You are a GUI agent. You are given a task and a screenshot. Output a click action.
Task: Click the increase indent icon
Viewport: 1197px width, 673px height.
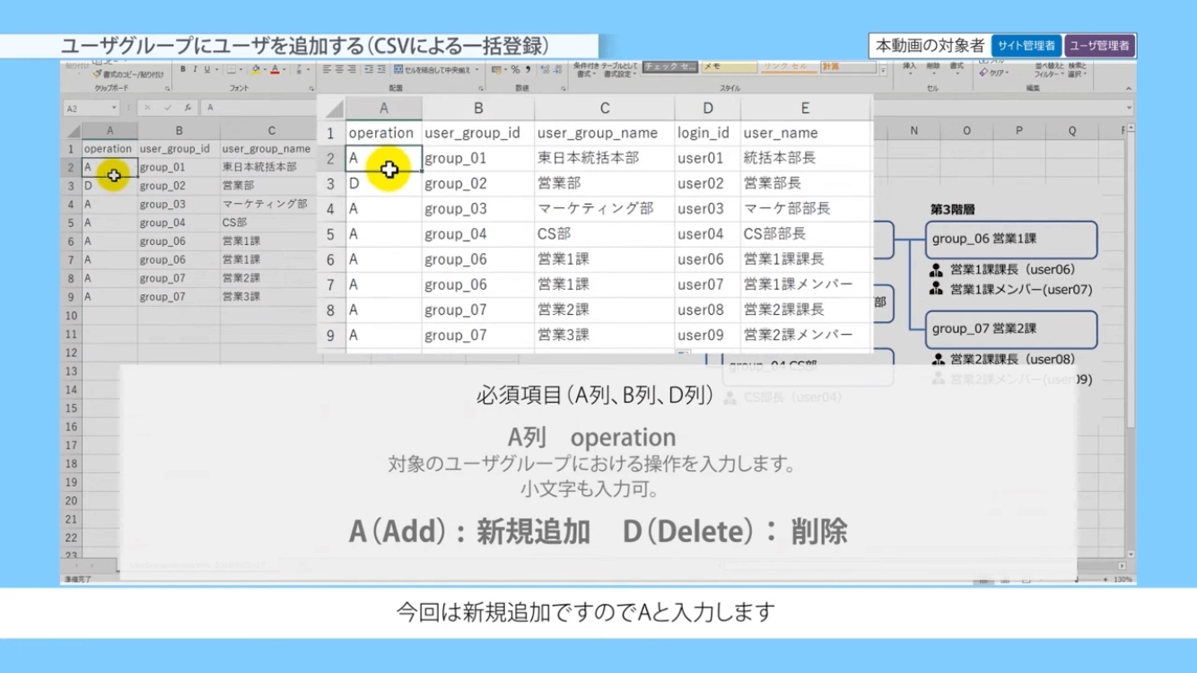point(381,69)
